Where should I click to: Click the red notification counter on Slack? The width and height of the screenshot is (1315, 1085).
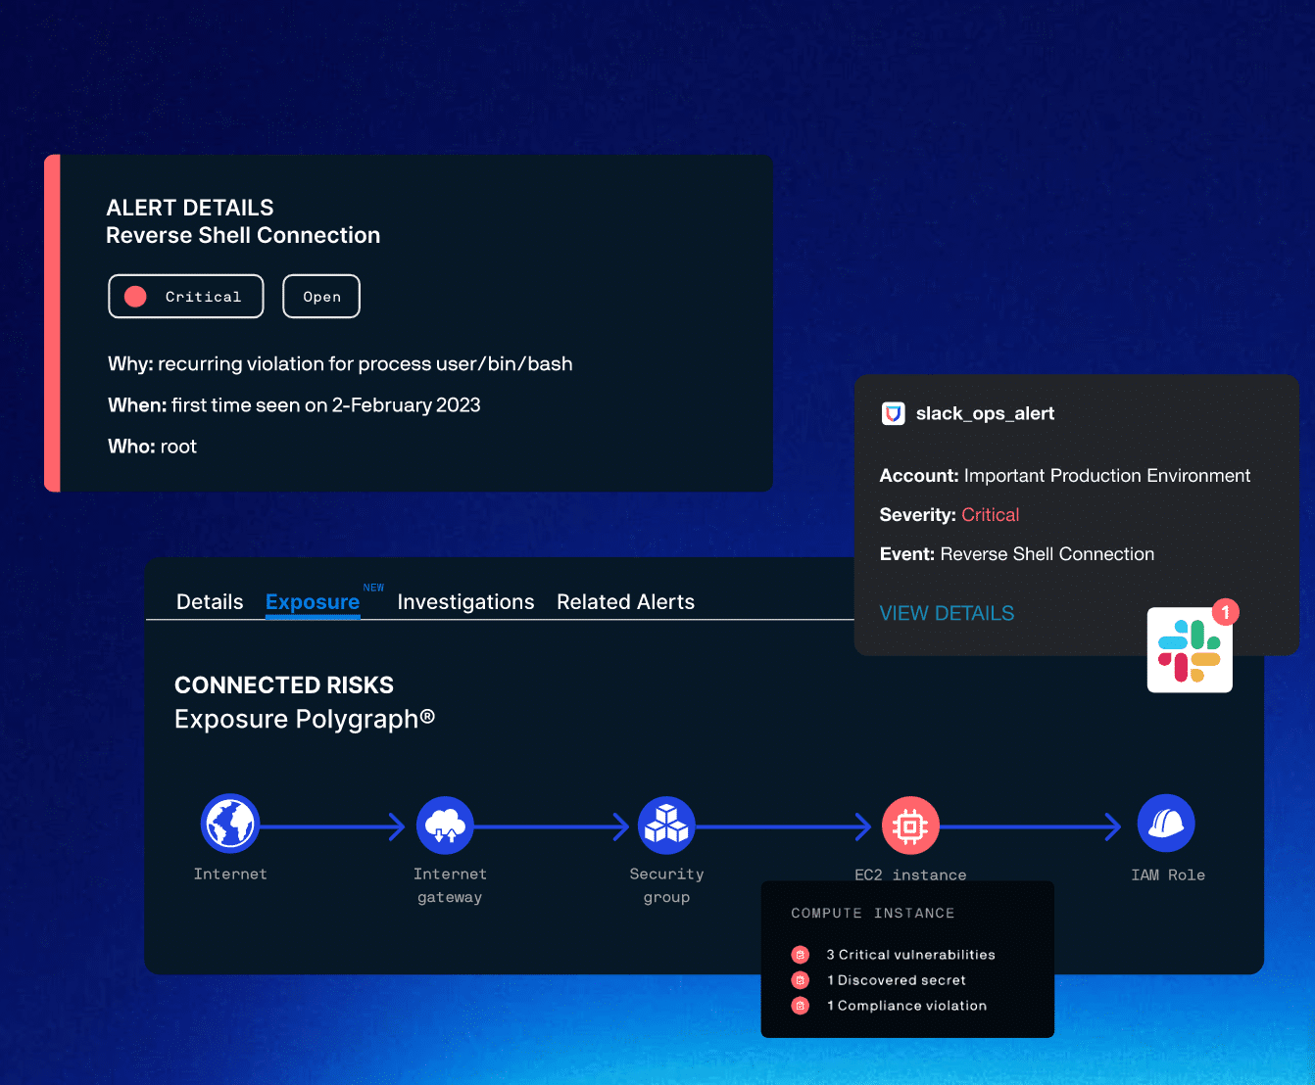coord(1226,612)
